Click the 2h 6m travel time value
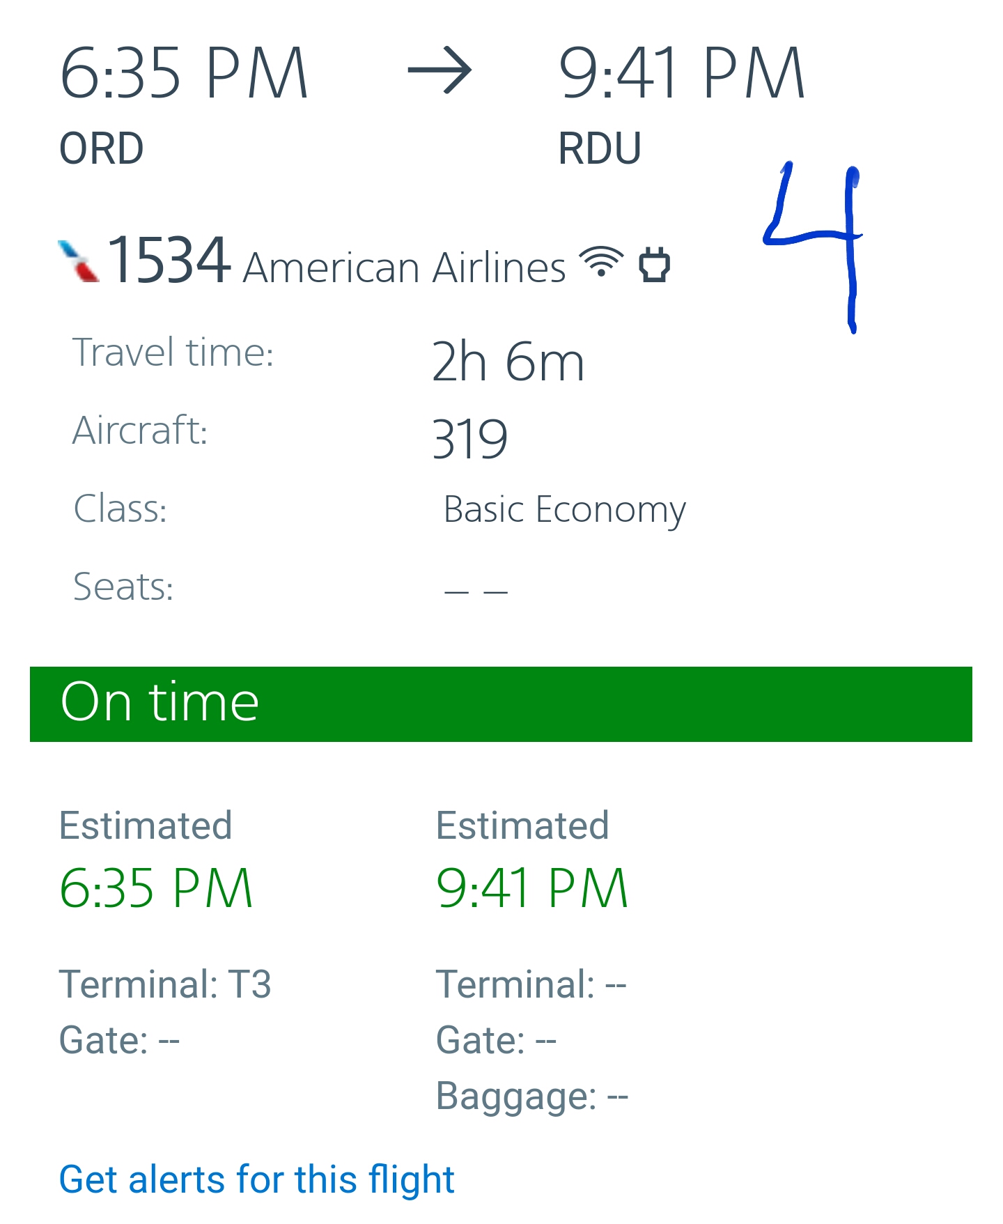The height and width of the screenshot is (1224, 1003). (508, 362)
